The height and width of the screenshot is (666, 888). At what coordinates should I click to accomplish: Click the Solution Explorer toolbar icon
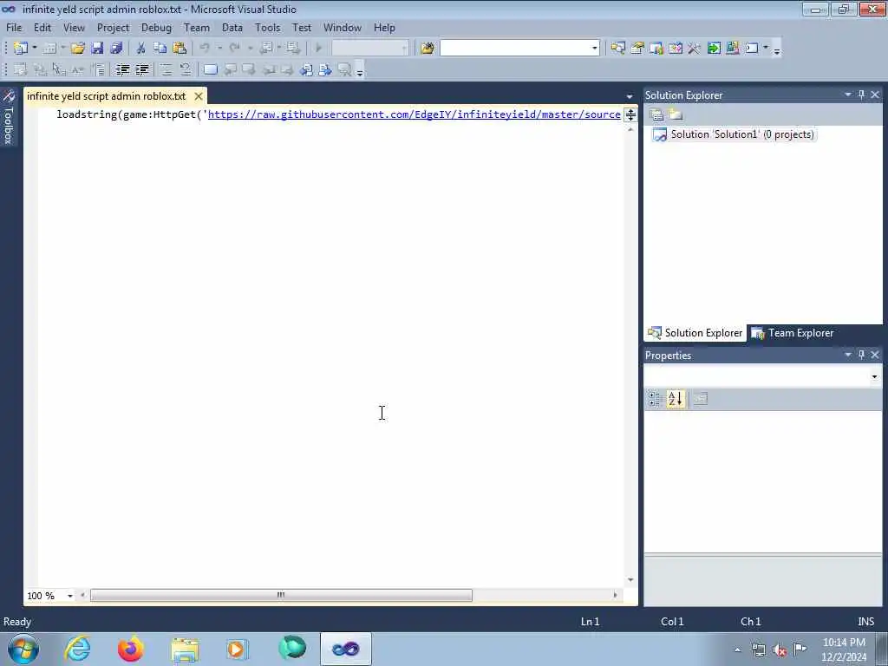pos(617,49)
